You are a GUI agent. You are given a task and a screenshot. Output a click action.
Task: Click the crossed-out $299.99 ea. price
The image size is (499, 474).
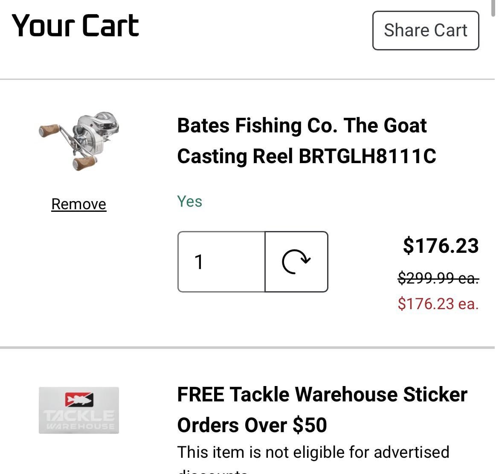[438, 278]
